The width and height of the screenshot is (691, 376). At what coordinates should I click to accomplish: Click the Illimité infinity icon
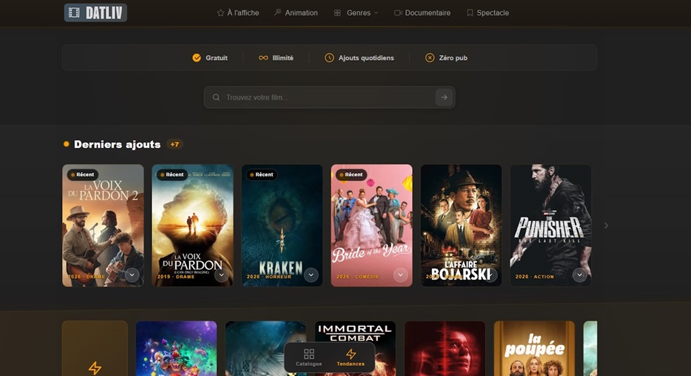click(x=263, y=58)
